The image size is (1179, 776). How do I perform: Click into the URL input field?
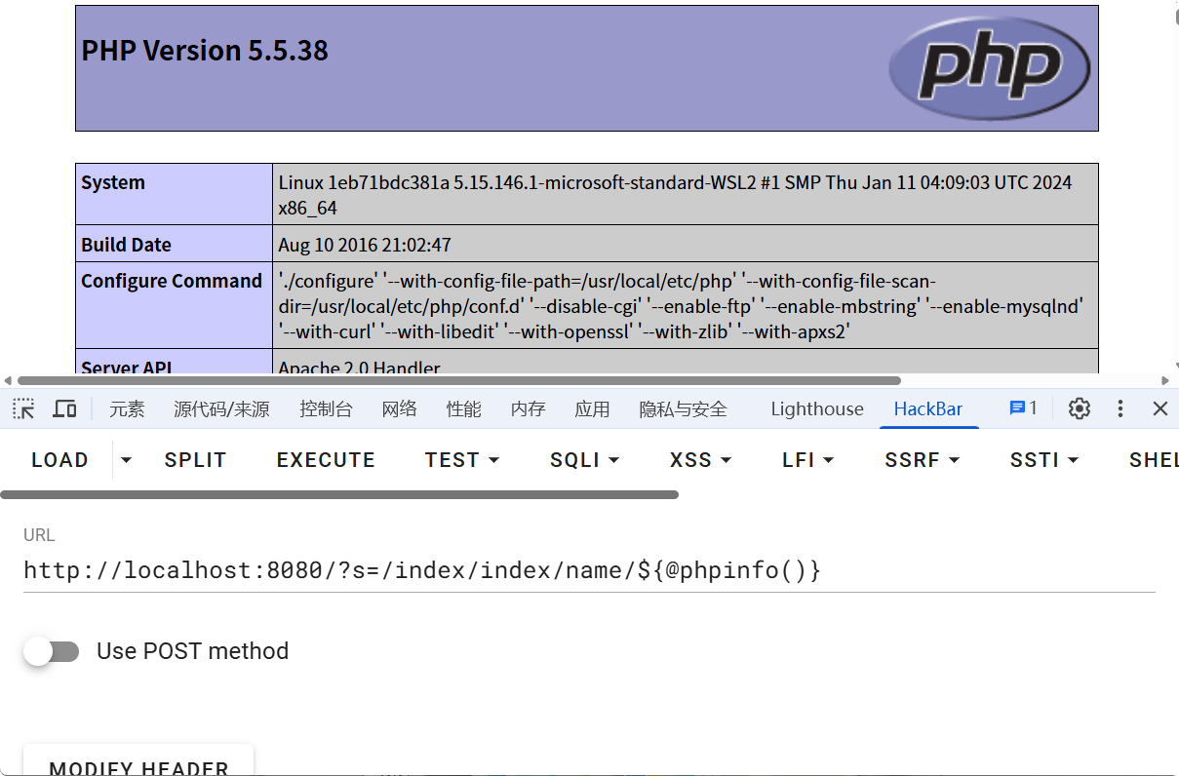(x=589, y=570)
